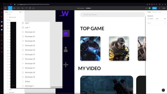Select the Rectangle shape tool

point(18,8)
